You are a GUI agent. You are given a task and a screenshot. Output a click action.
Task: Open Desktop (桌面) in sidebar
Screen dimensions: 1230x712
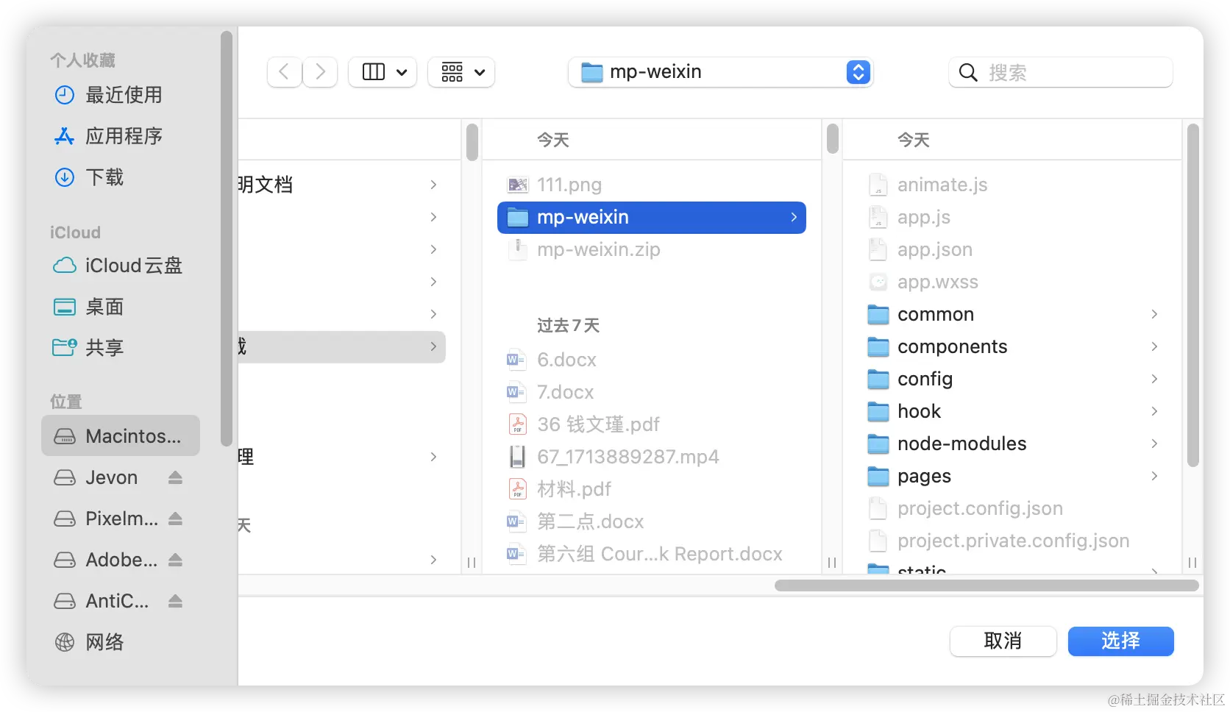coord(121,307)
